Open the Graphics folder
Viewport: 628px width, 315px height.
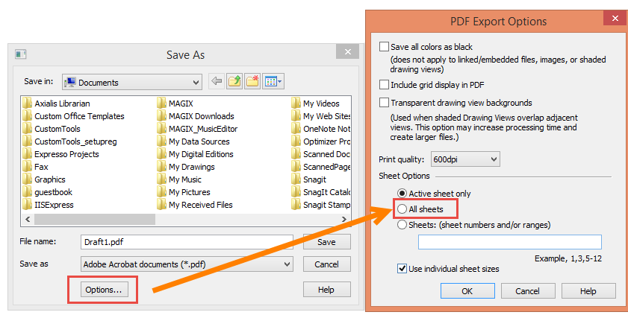[x=49, y=179]
